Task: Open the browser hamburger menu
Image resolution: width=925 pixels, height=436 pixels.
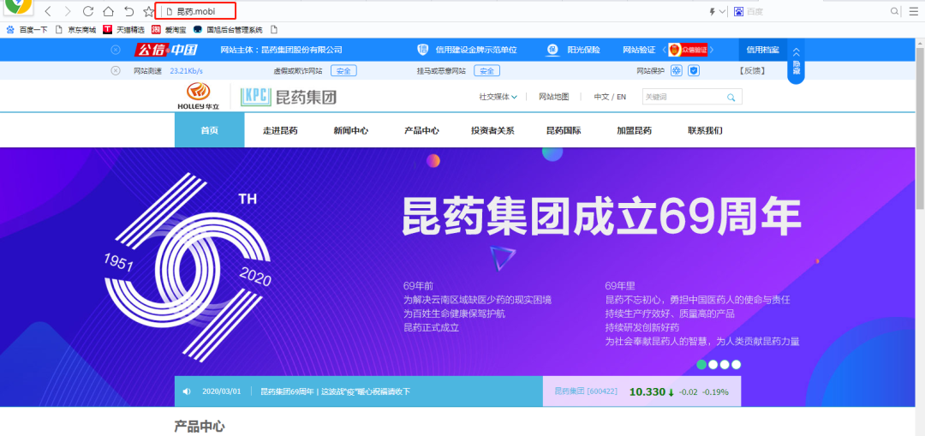Action: tap(915, 11)
